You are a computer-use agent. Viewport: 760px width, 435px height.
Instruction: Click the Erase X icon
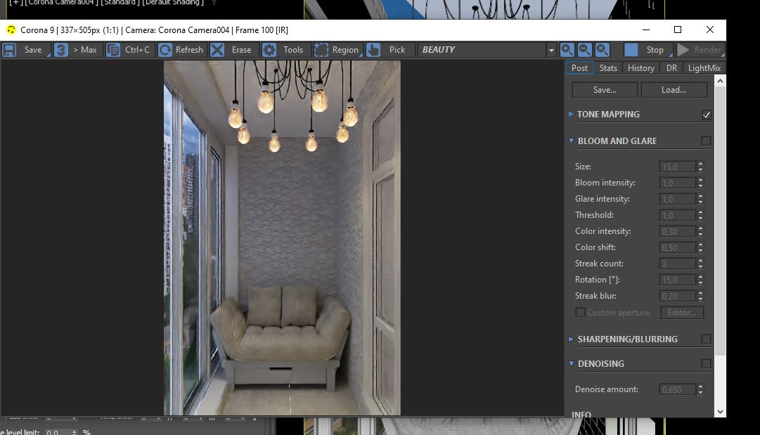click(217, 50)
